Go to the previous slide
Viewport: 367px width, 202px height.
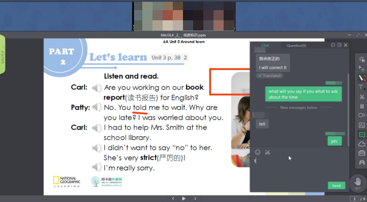coord(173,198)
